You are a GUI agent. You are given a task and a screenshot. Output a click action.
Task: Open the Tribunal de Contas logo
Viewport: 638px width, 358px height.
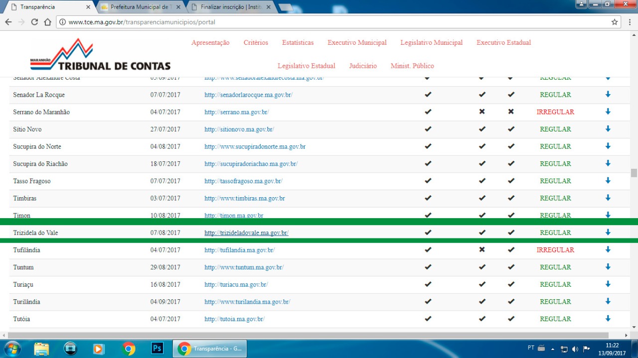[100, 55]
